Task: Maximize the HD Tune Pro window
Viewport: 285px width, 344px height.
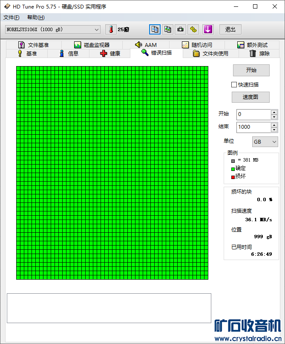Action: (255, 6)
